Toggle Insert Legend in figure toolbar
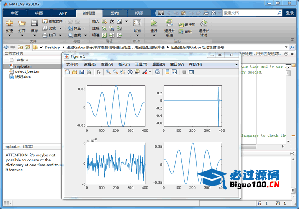The image size is (299, 209). point(175,72)
